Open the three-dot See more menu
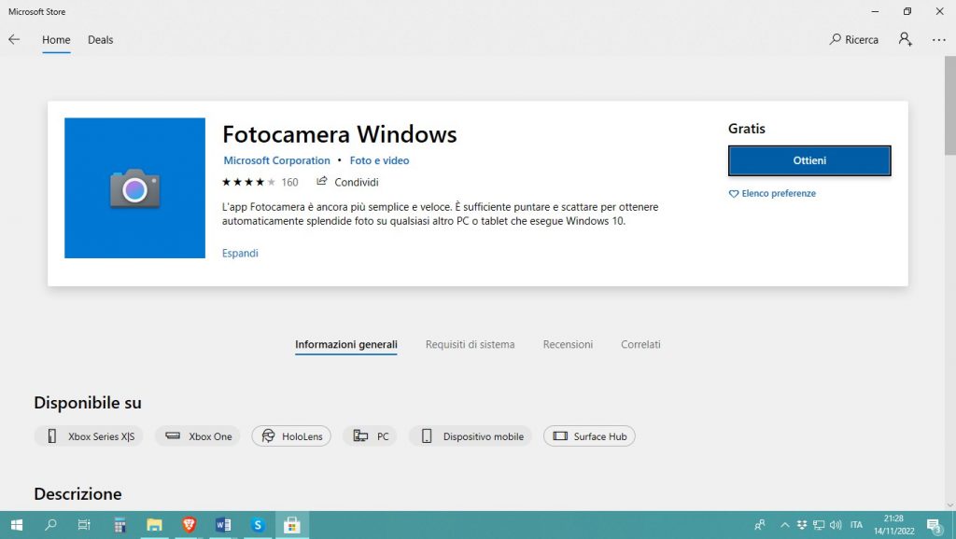The width and height of the screenshot is (956, 539). [939, 39]
